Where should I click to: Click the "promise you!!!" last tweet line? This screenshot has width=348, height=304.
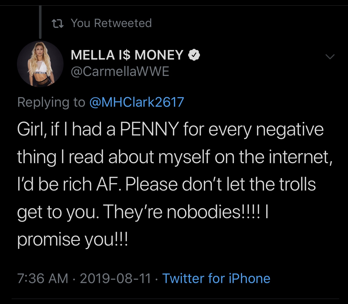pyautogui.click(x=73, y=240)
